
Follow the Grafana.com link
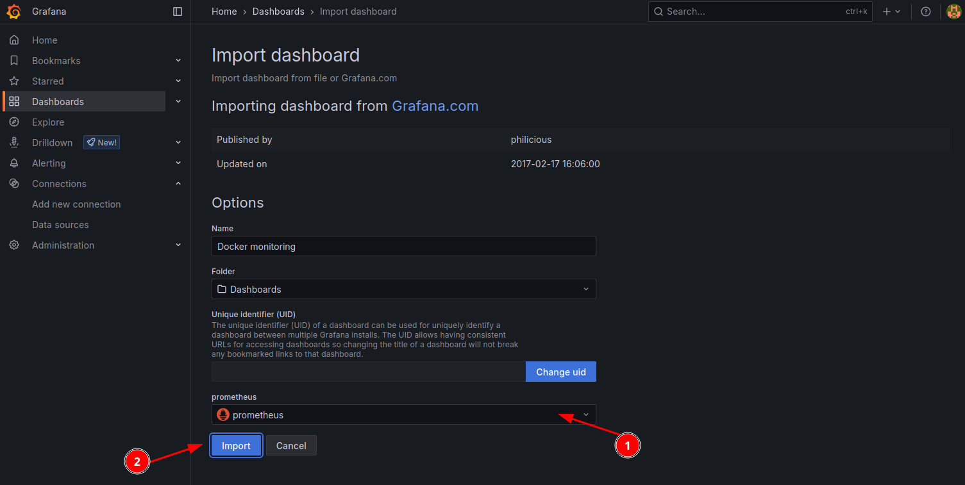[x=435, y=106]
